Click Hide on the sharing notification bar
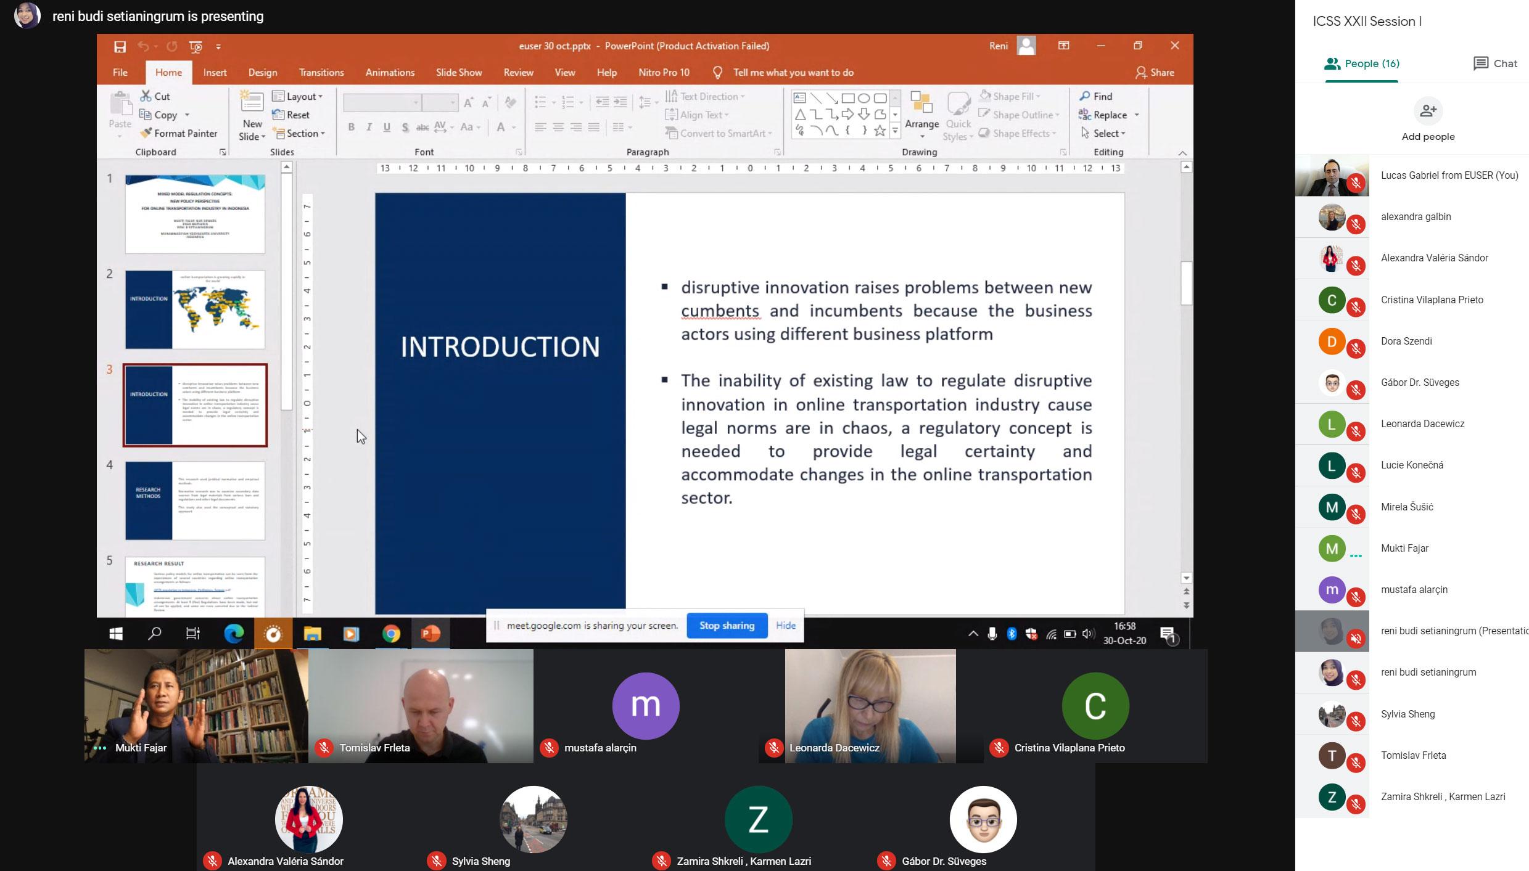 click(785, 625)
